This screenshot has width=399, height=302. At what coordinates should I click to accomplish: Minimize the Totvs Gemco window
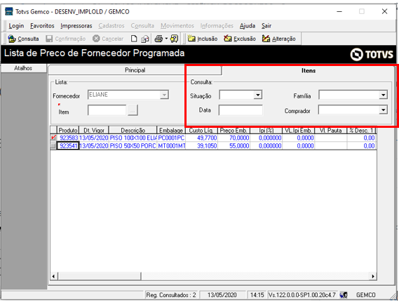[339, 11]
